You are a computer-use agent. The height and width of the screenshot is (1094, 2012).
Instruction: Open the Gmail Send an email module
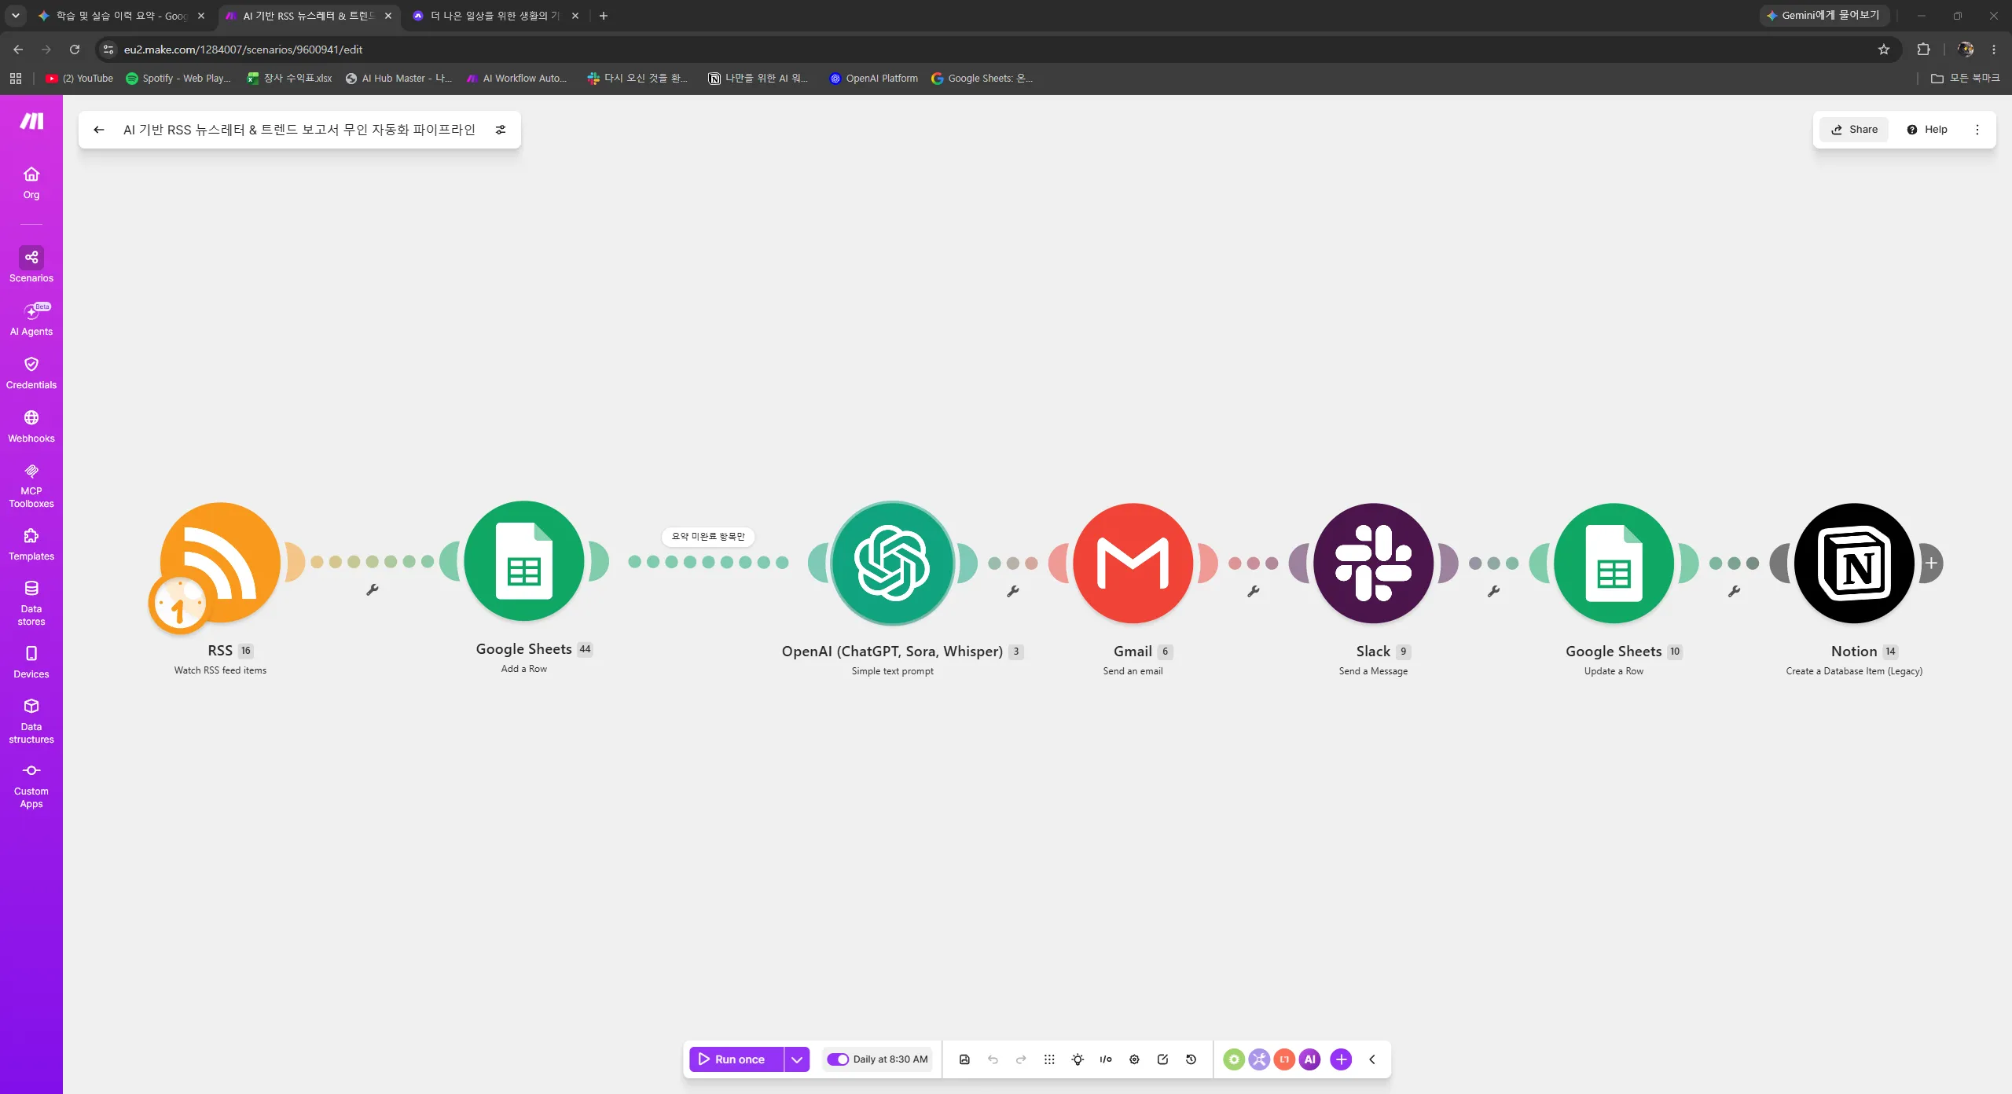1133,563
